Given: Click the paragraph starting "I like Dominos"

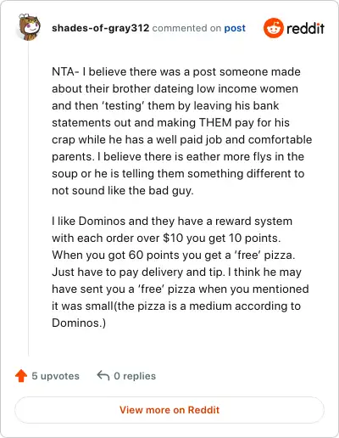Looking at the screenshot, I should [x=181, y=272].
